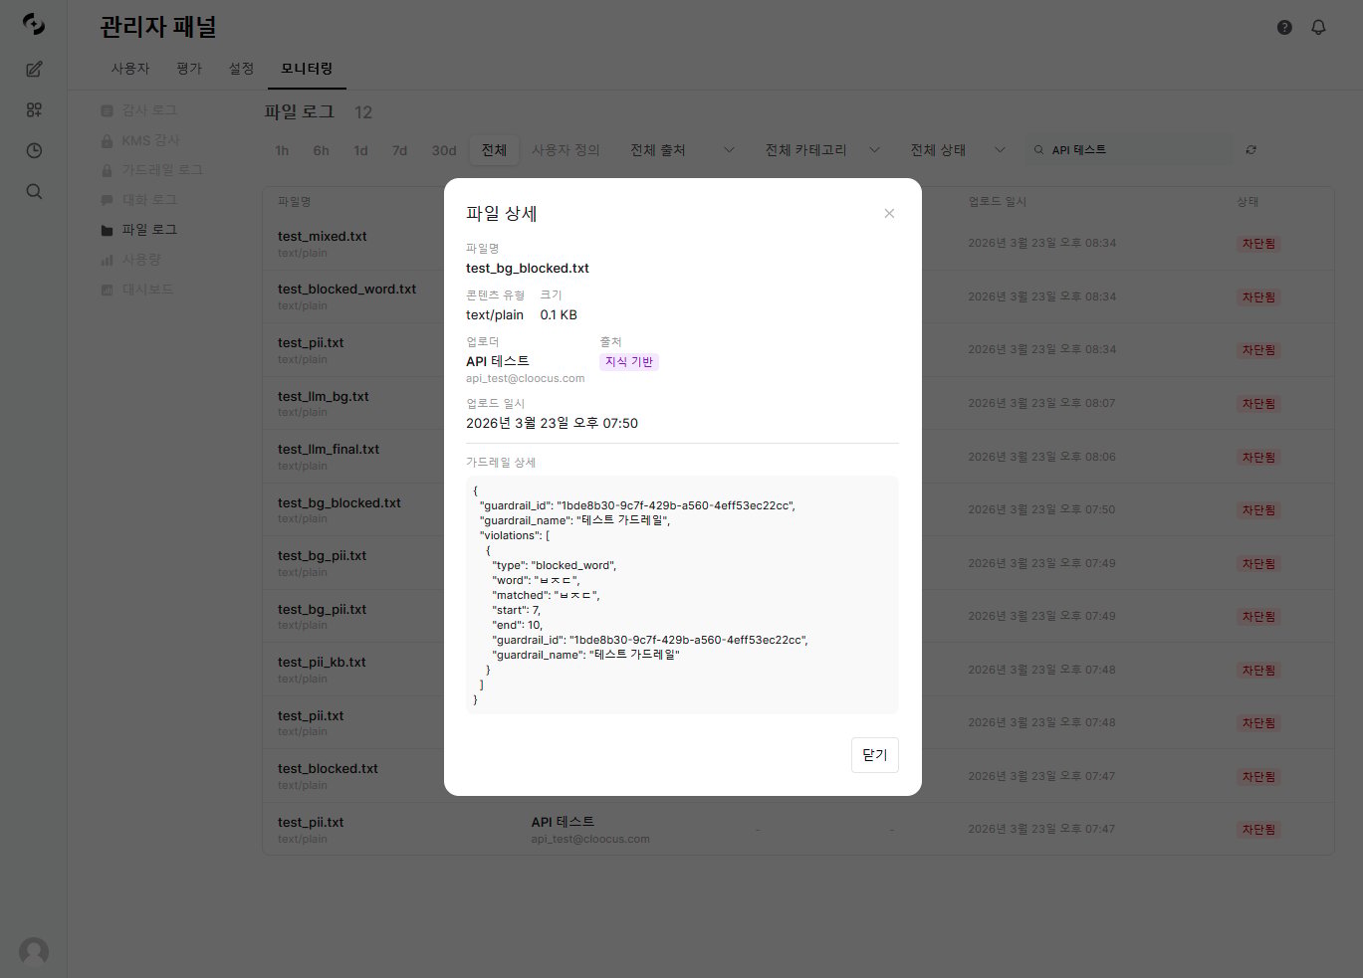
Task: Click the test_mixed.txt file row
Action: 797,243
